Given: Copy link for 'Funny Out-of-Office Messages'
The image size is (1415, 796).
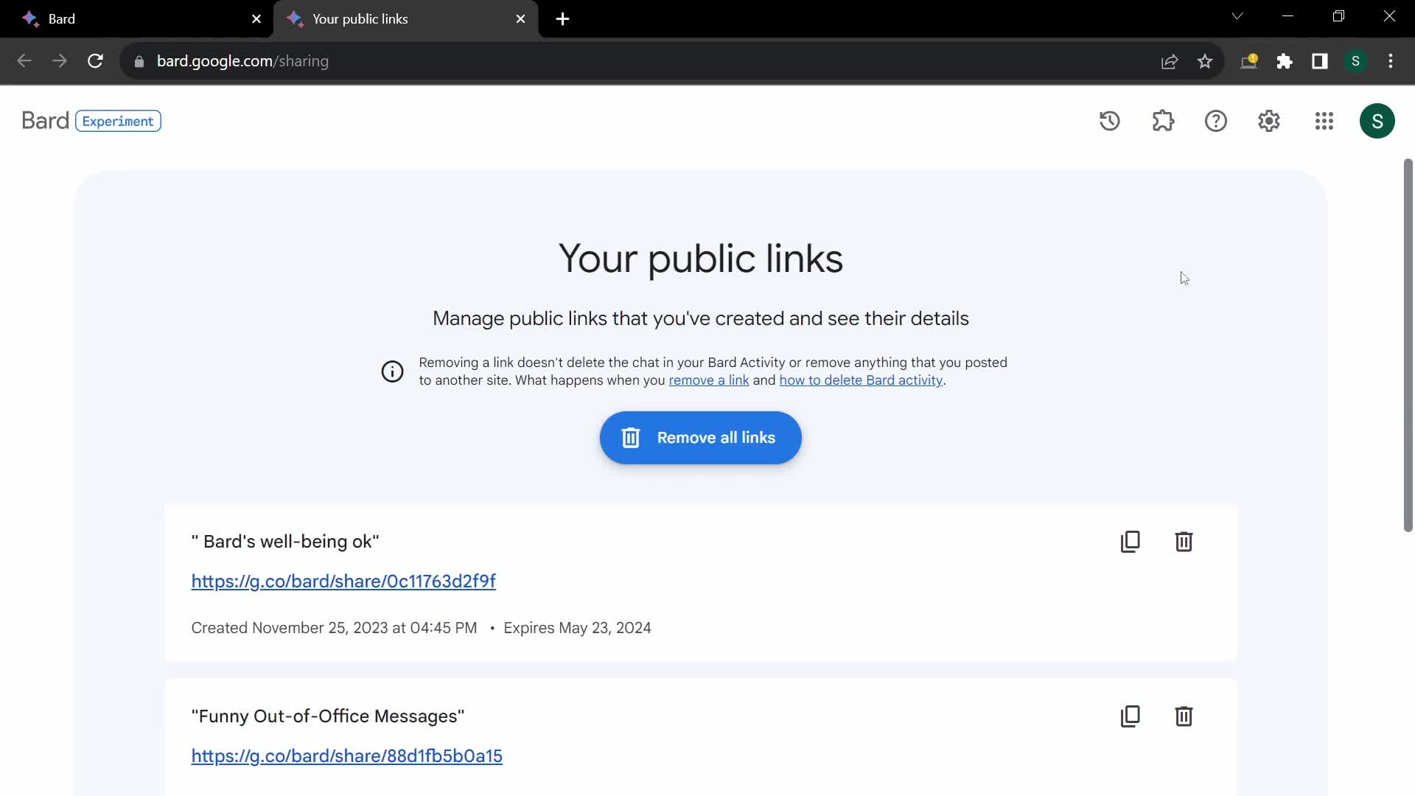Looking at the screenshot, I should [x=1129, y=716].
